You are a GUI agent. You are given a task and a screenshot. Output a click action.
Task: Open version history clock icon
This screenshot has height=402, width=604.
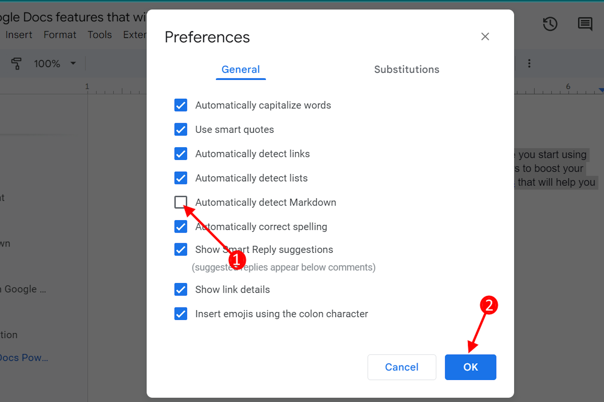pos(550,24)
